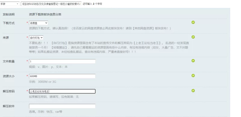The width and height of the screenshot is (241, 117).
Task: Click the green check icon beside 下载方式
Action: [193, 22]
